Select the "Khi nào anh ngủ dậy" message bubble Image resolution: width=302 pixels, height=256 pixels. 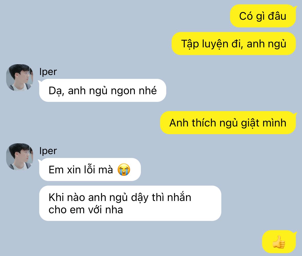tap(130, 203)
